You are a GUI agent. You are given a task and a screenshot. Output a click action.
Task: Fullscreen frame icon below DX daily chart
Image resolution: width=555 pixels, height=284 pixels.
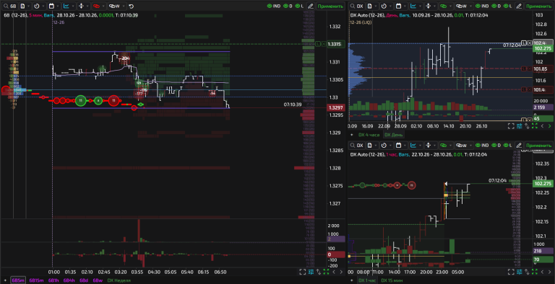511,125
